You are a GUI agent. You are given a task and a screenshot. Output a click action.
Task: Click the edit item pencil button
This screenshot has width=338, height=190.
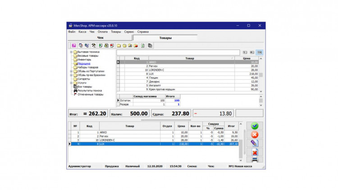(255, 143)
